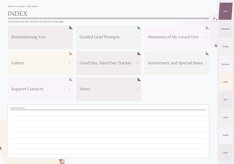The image size is (234, 164).
Task: Switch to the Prompts side tab
Action: (x=225, y=46)
